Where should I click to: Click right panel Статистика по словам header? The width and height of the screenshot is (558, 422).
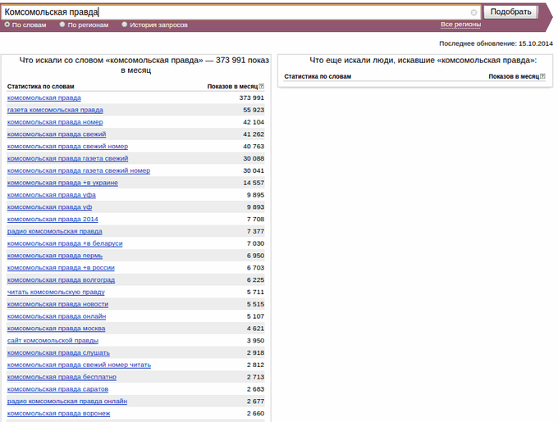(318, 76)
